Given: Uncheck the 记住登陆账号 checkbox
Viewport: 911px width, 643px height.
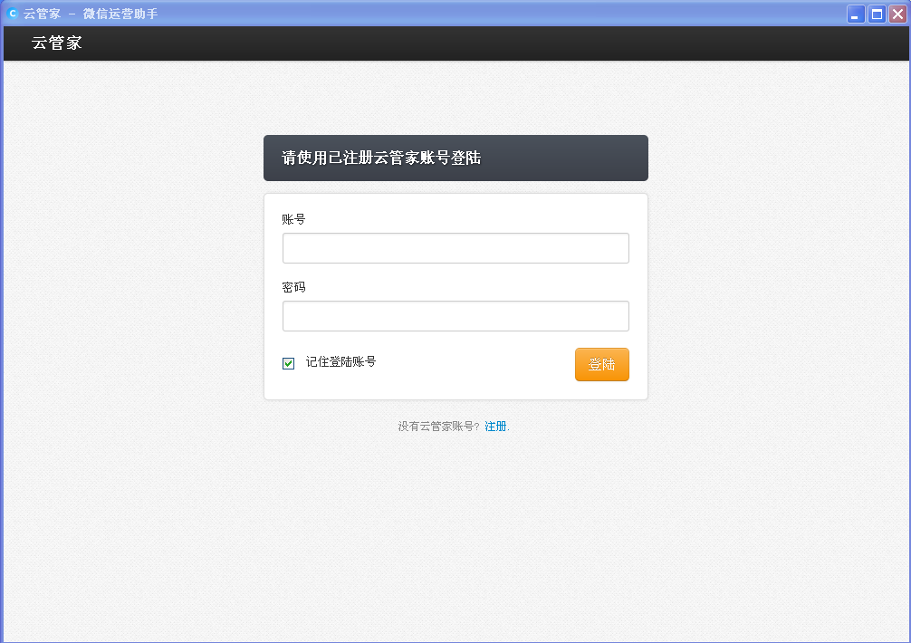Looking at the screenshot, I should tap(288, 363).
